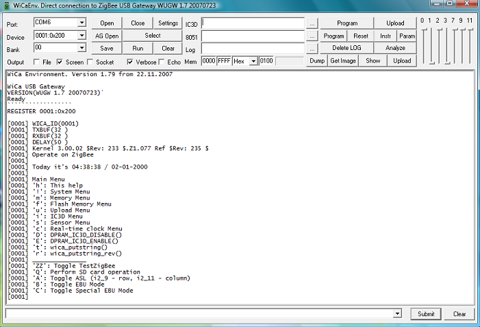Click the 'Real-time clock Menu' console line

pyautogui.click(x=86, y=228)
